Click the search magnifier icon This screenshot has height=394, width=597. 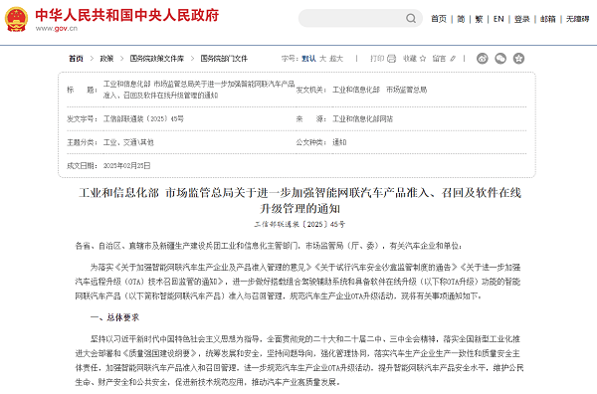(x=411, y=18)
